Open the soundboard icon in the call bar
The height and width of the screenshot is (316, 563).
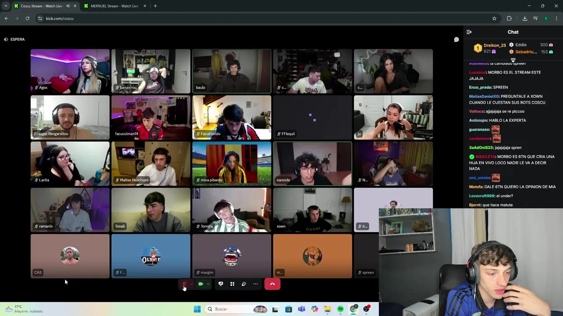[x=244, y=284]
